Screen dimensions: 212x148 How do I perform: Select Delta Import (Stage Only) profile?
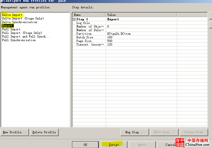23,19
